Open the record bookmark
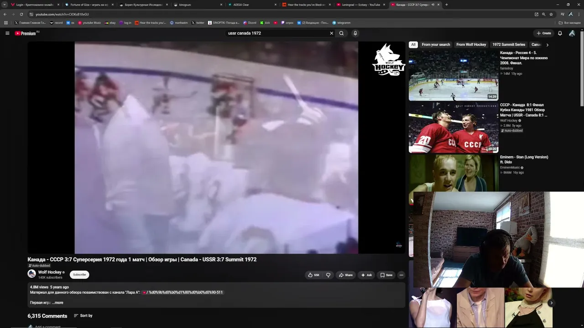The width and height of the screenshot is (584, 328). tap(56, 23)
